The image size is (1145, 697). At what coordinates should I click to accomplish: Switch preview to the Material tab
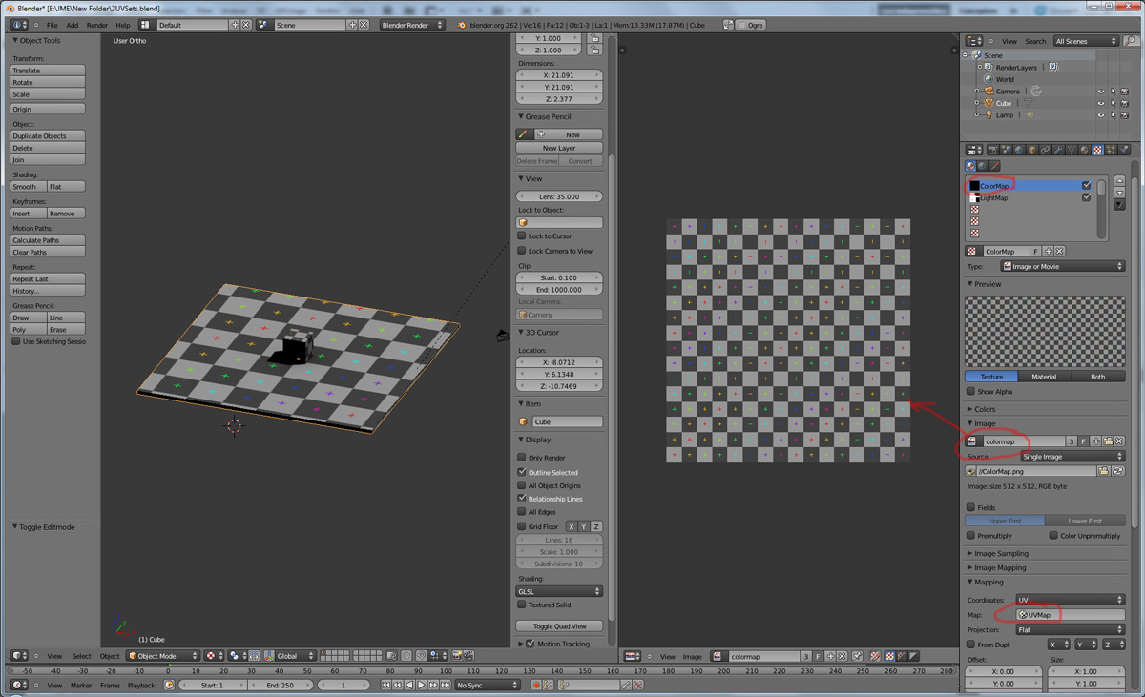pos(1044,377)
